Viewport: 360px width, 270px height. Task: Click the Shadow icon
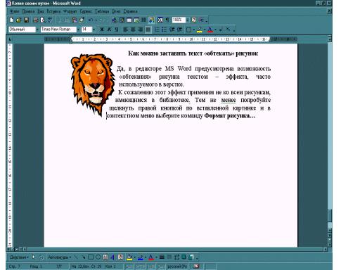tap(184, 257)
